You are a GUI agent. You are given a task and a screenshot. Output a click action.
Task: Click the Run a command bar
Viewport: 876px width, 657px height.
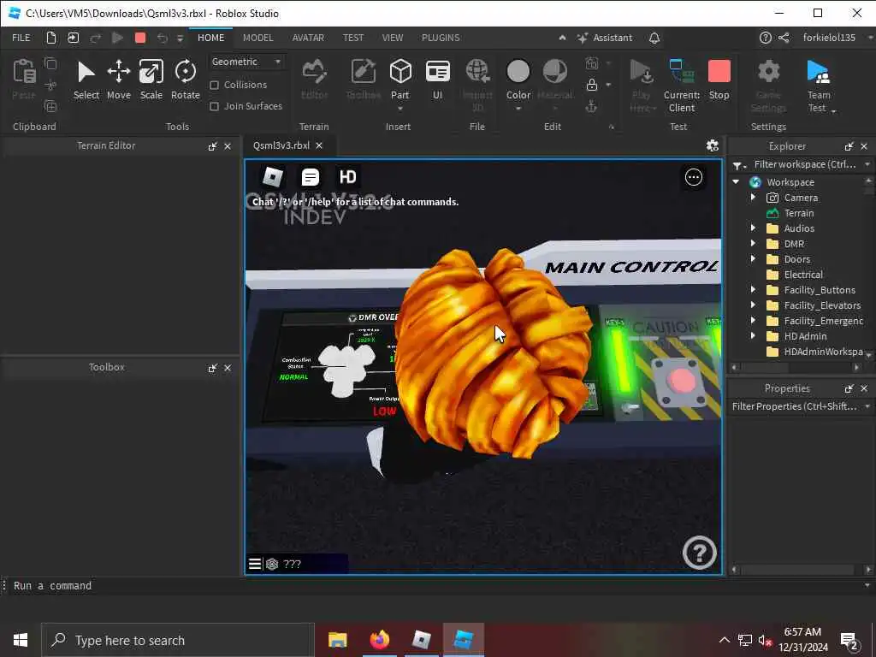point(435,585)
